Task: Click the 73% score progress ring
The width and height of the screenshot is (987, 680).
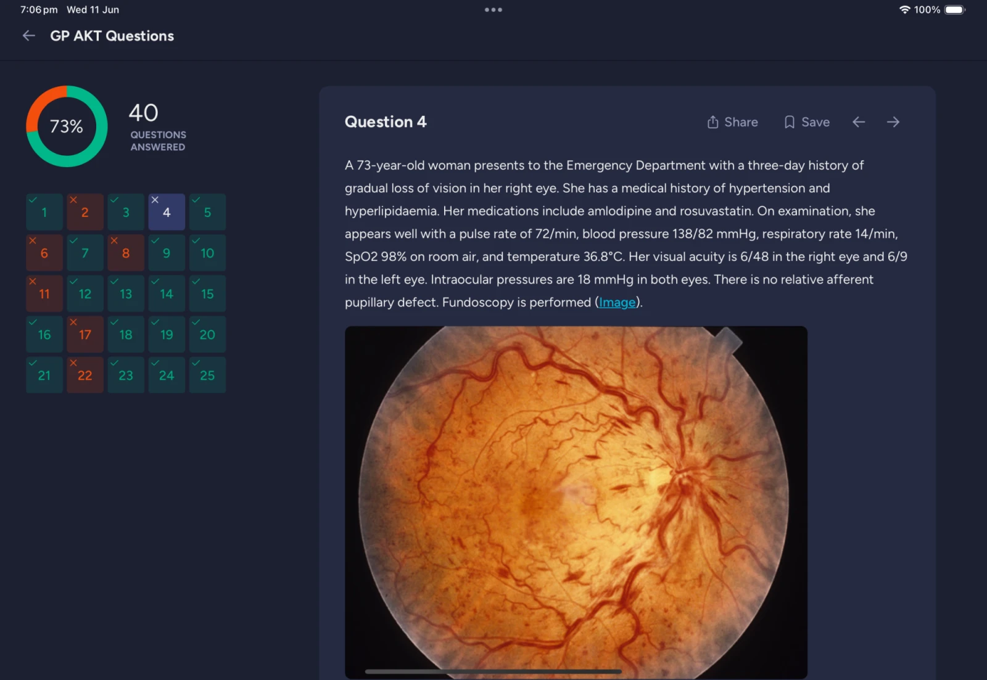Action: [67, 126]
